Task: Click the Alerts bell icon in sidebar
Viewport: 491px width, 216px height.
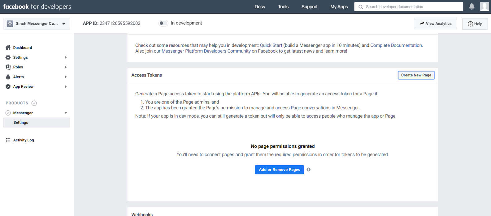Action: click(x=8, y=77)
